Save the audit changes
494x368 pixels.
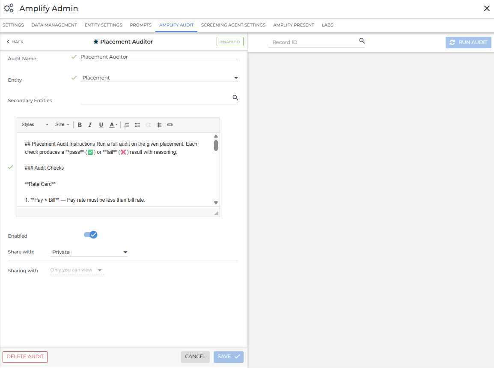pos(229,357)
